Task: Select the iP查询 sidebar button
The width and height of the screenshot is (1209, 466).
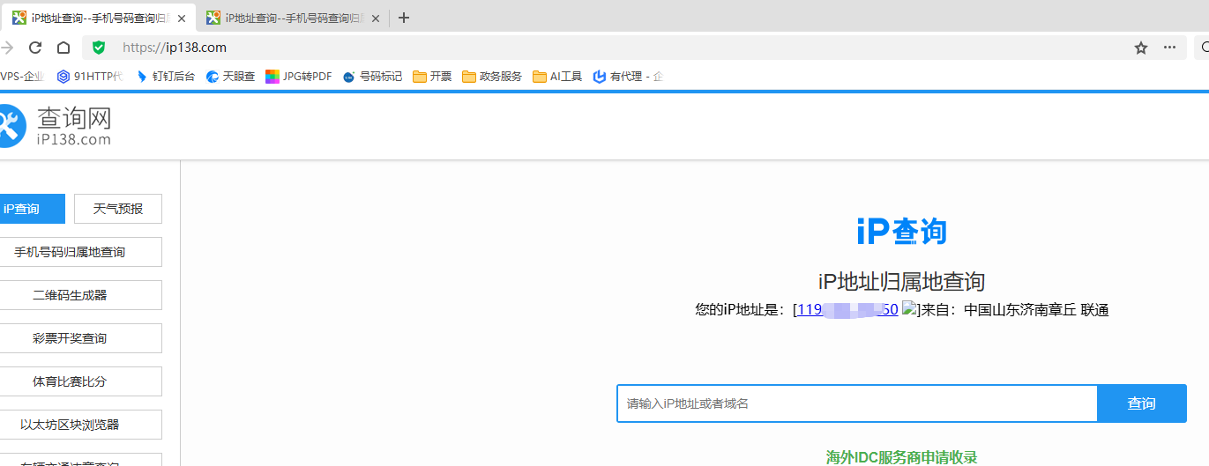Action: point(33,209)
